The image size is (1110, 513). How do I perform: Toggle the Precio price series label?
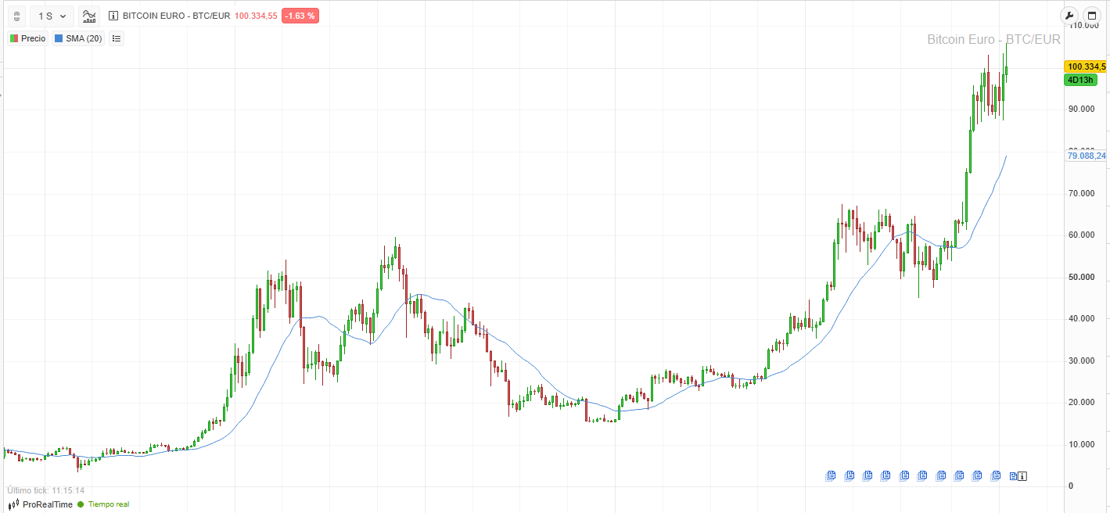(28, 38)
